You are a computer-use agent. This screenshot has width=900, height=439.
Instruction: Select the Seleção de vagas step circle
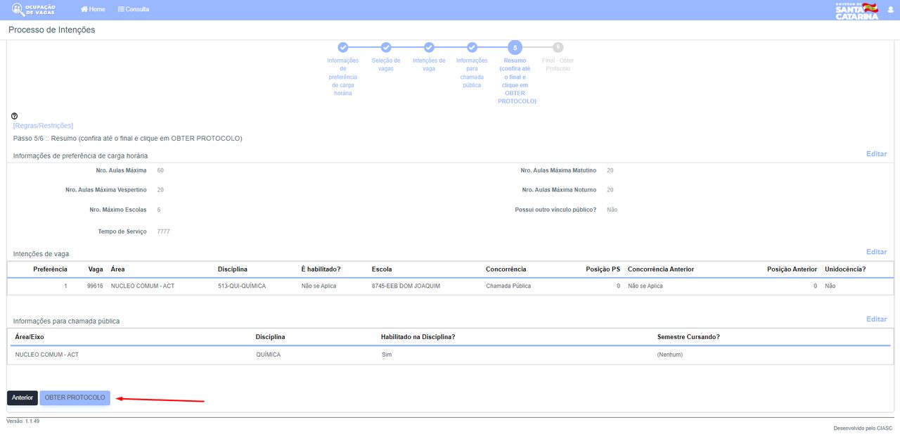click(386, 48)
